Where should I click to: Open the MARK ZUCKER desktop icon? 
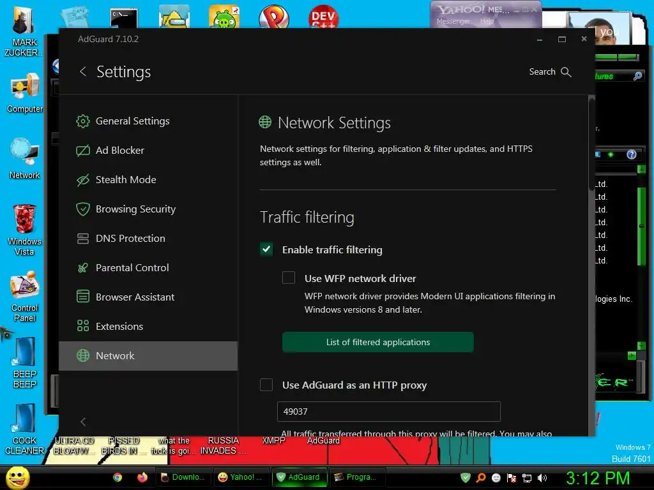point(24,33)
